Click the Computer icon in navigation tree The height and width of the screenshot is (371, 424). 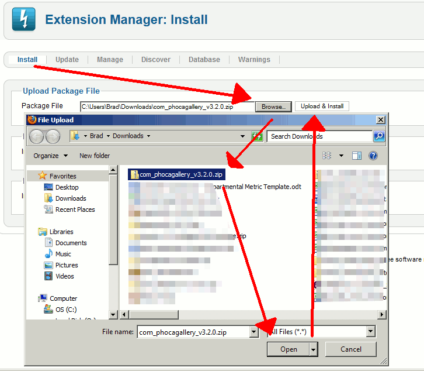(43, 298)
